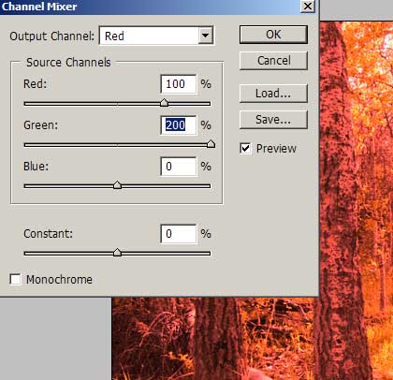Viewport: 393px width, 380px height.
Task: Enable the Monochrome checkbox
Action: 15,279
